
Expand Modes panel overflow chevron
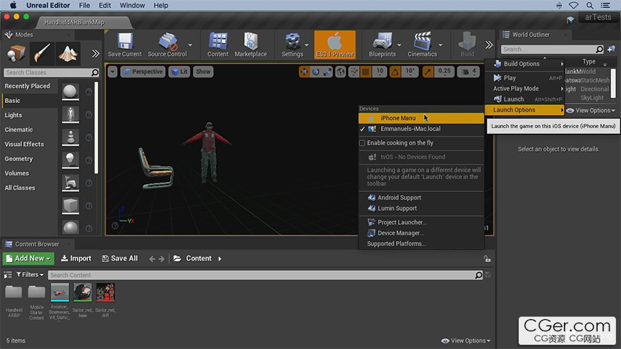95,54
